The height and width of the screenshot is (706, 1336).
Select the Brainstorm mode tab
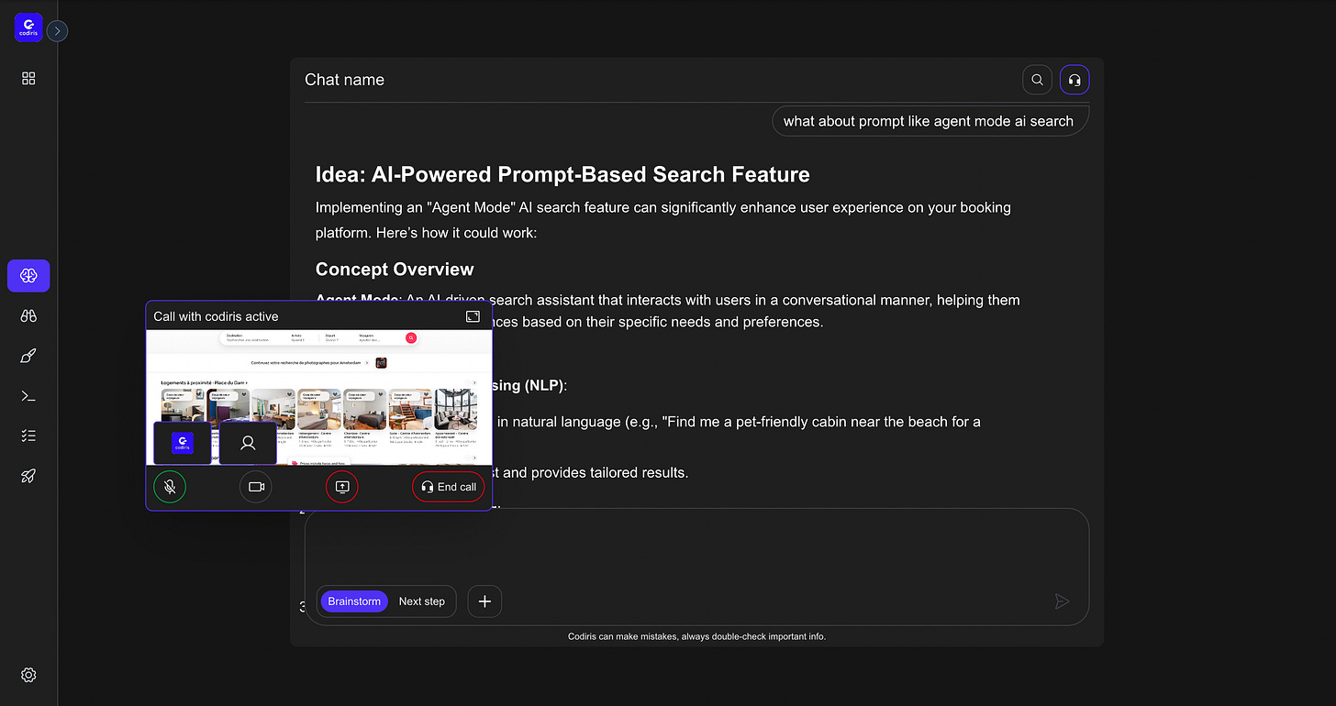click(354, 601)
